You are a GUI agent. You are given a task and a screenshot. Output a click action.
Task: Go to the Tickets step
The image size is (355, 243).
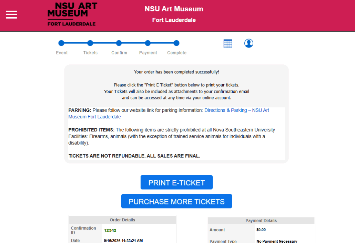(x=90, y=43)
